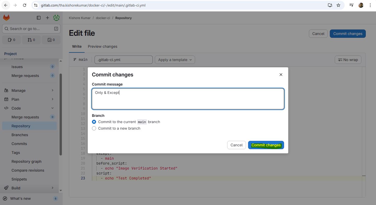Toggle the No wrap button
Viewport: 376px width, 205px height.
click(x=348, y=60)
